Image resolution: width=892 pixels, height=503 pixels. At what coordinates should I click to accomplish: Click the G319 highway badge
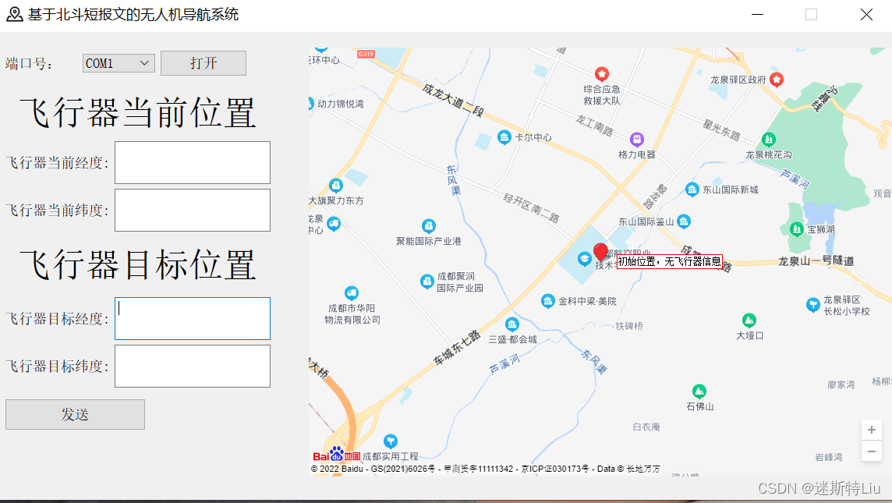(366, 54)
